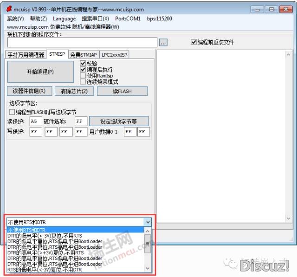The height and width of the screenshot is (277, 297).
Task: Click the third 写保护 FF field
Action: click(66, 132)
